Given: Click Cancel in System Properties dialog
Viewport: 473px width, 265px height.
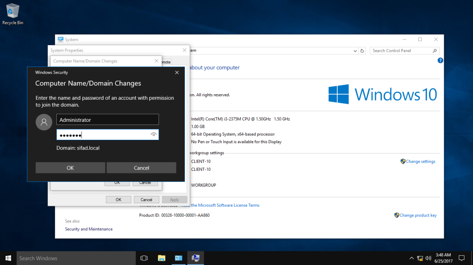Looking at the screenshot, I should coord(146,200).
